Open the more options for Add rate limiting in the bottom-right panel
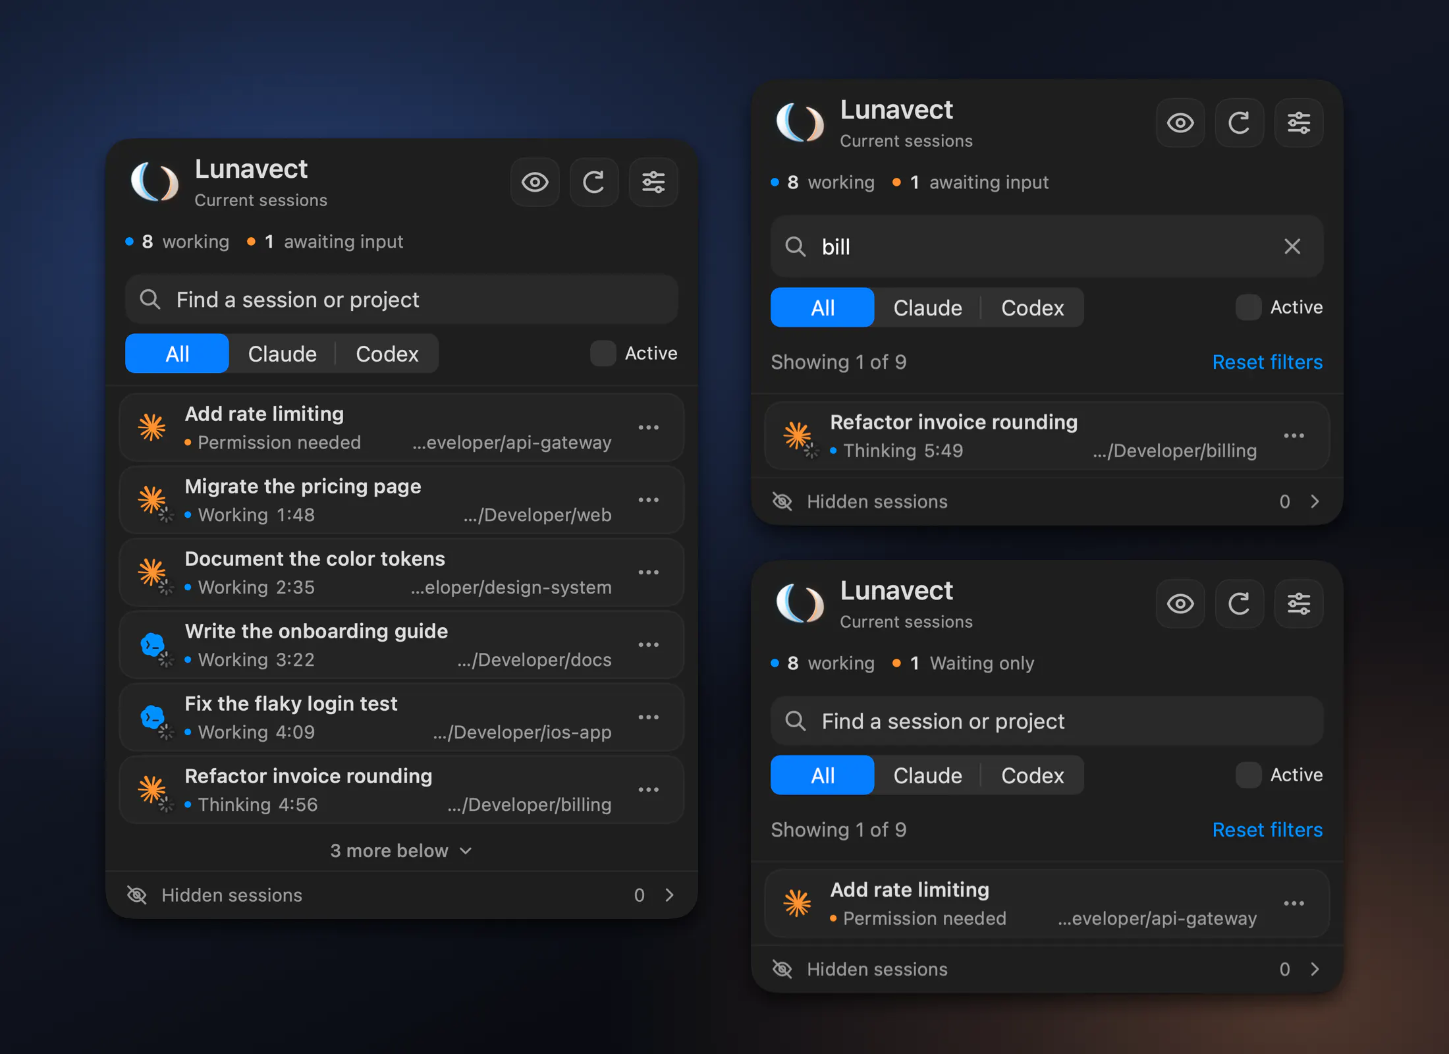 click(x=1294, y=904)
